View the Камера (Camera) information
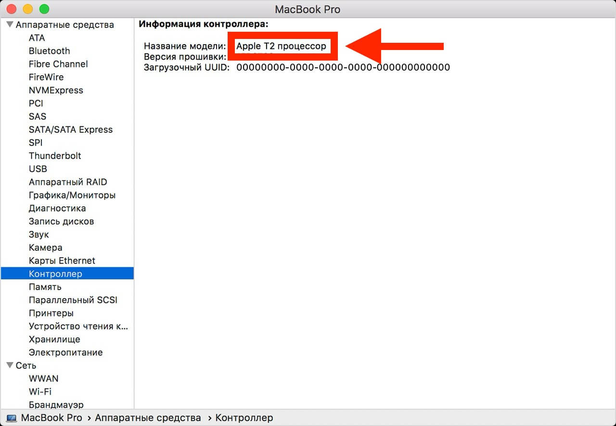 coord(45,247)
